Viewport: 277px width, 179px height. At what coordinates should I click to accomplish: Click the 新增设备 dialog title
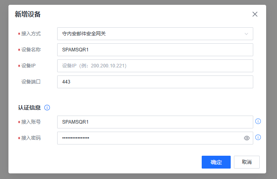(x=28, y=14)
